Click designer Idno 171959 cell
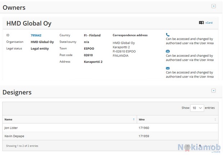Image resolution: width=223 pixels, height=155 pixels. pyautogui.click(x=144, y=136)
